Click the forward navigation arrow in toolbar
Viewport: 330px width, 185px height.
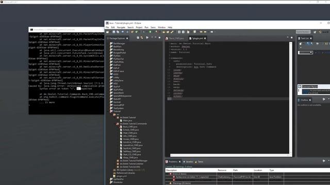tap(212, 32)
